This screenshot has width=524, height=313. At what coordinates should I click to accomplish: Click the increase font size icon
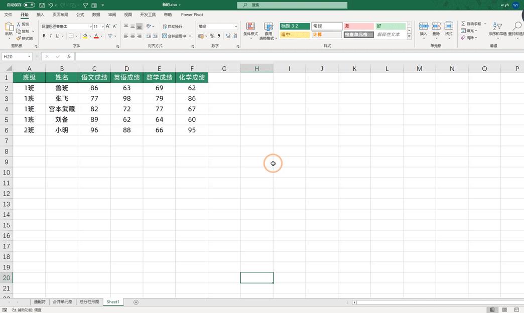tap(108, 27)
